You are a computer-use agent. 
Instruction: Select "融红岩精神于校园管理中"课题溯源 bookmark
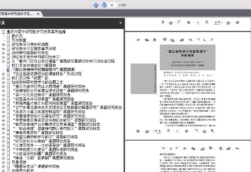pyautogui.click(x=44, y=69)
